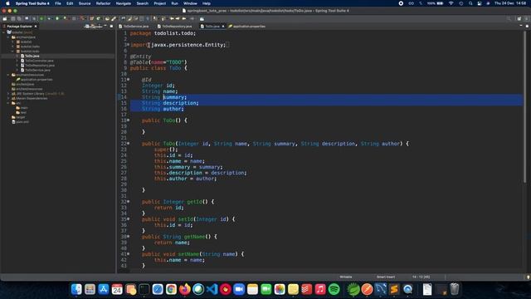531x299 pixels.
Task: Click the New file toolbar icon
Action: (5, 18)
